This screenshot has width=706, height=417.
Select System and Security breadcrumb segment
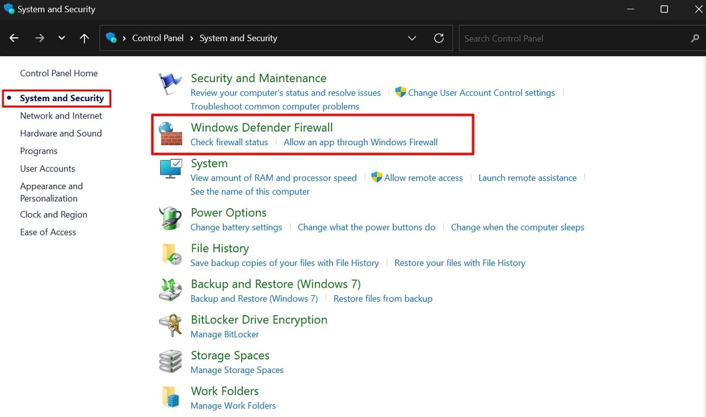[238, 38]
